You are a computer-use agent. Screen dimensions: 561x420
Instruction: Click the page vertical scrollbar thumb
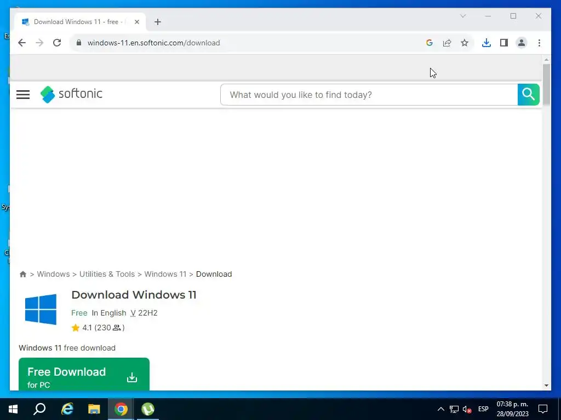tap(546, 84)
